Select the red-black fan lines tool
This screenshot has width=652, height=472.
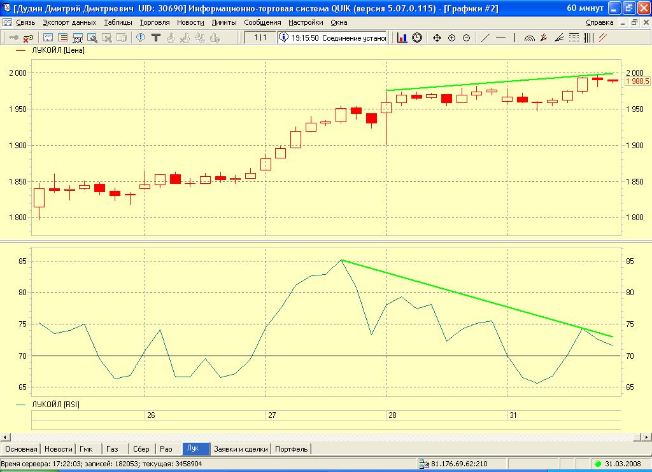[x=544, y=38]
